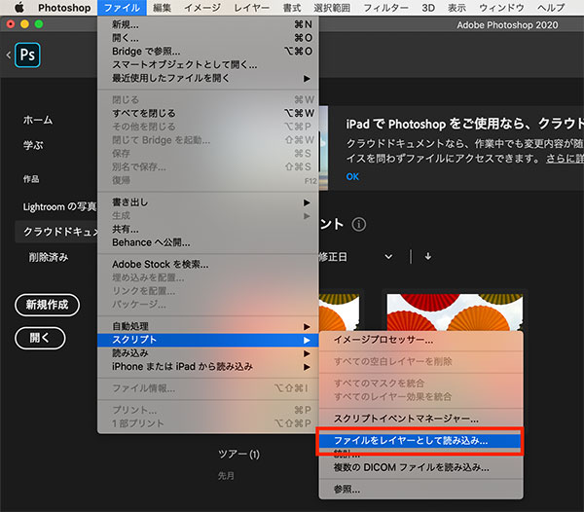Open the paper fans cloud document thumbnail

(x=455, y=312)
